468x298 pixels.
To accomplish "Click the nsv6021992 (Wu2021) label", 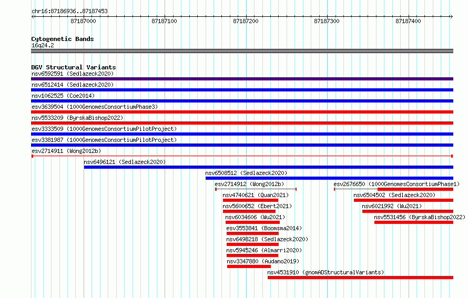I will (392, 206).
